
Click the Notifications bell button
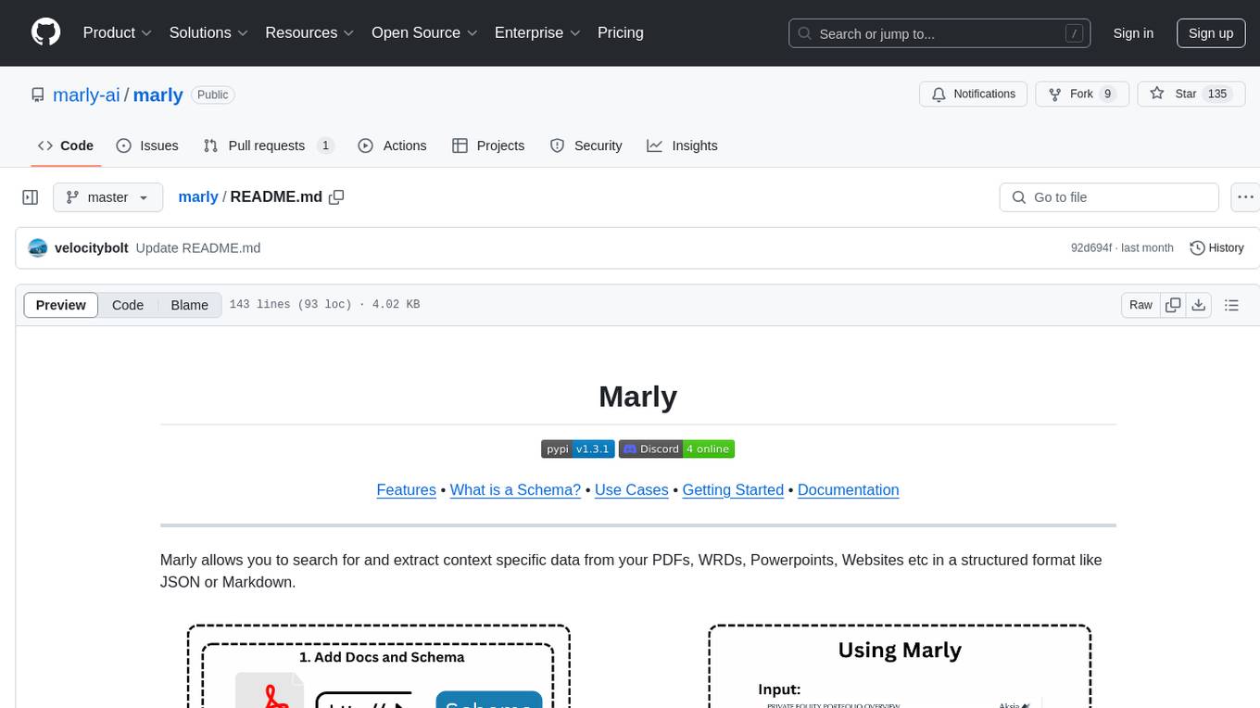(x=973, y=94)
